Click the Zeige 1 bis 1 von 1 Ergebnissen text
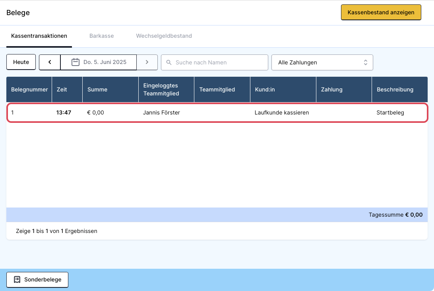 tap(56, 231)
